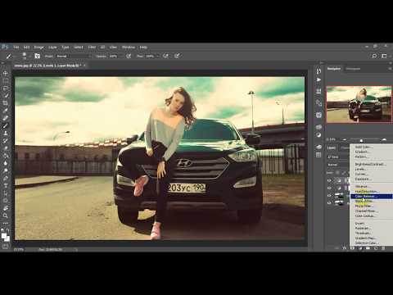Image resolution: width=393 pixels, height=295 pixels.
Task: Click the background color swatch
Action: click(7, 239)
